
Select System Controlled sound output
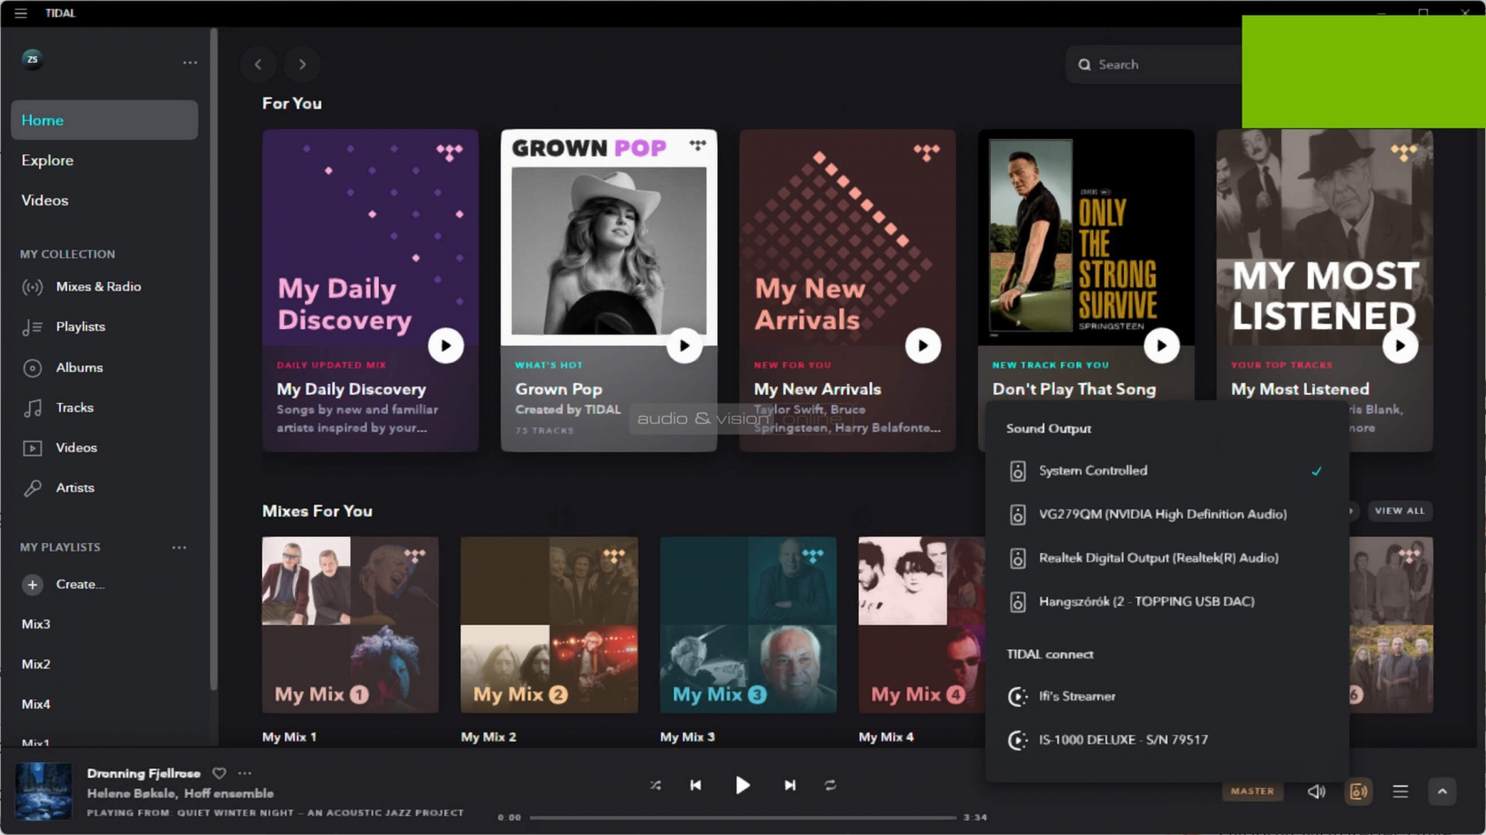[x=1167, y=471]
